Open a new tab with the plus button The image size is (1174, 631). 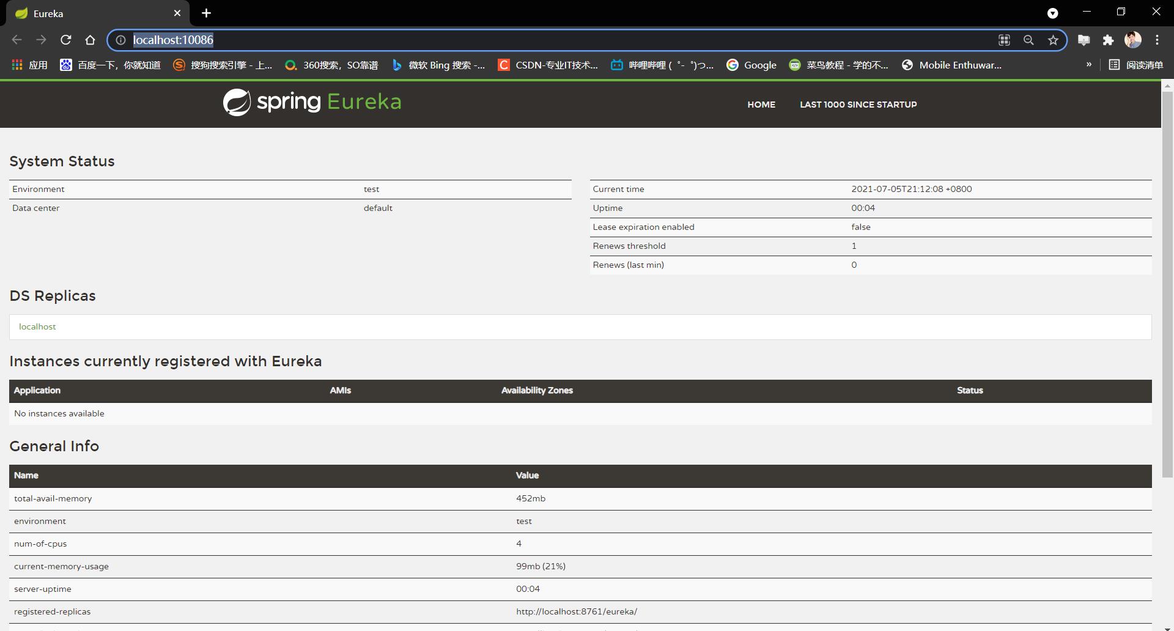206,13
